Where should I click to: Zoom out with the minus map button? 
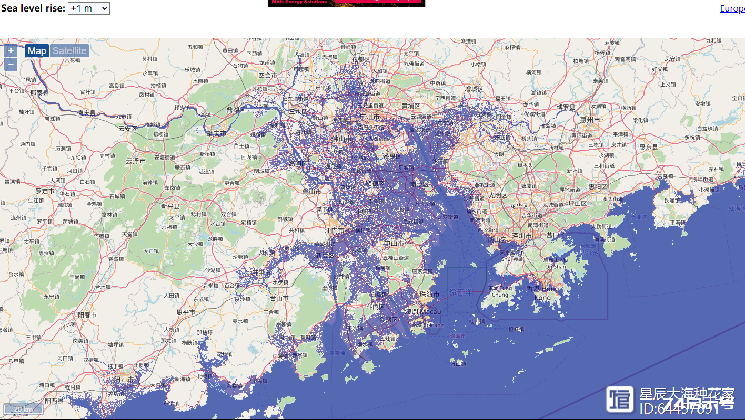pyautogui.click(x=11, y=64)
